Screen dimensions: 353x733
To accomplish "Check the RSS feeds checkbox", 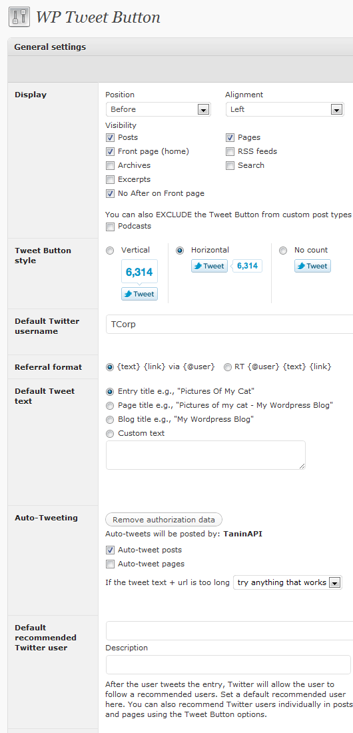I will click(x=230, y=151).
